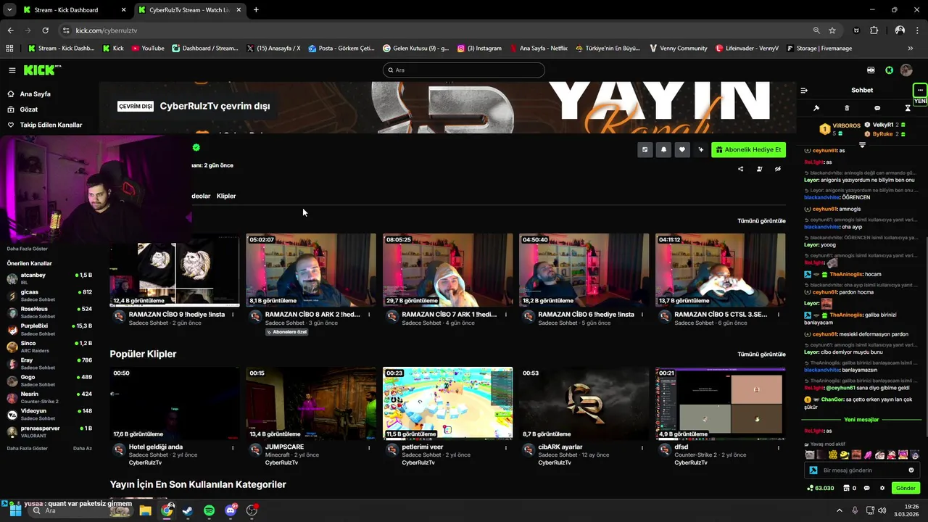The height and width of the screenshot is (522, 928).
Task: Open options menu for RAMAZAN CİBO 9 video
Action: point(233,315)
